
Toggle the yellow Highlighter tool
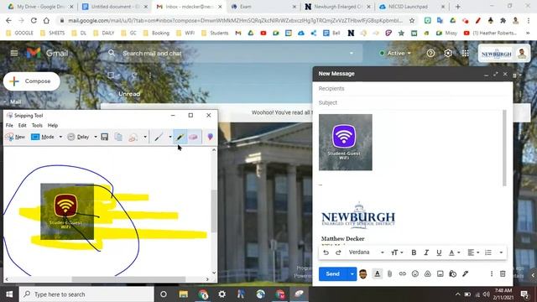click(180, 137)
